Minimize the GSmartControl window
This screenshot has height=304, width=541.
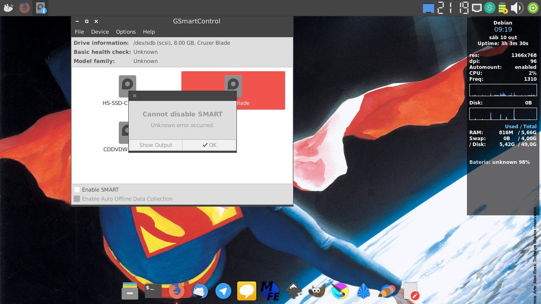(x=77, y=21)
